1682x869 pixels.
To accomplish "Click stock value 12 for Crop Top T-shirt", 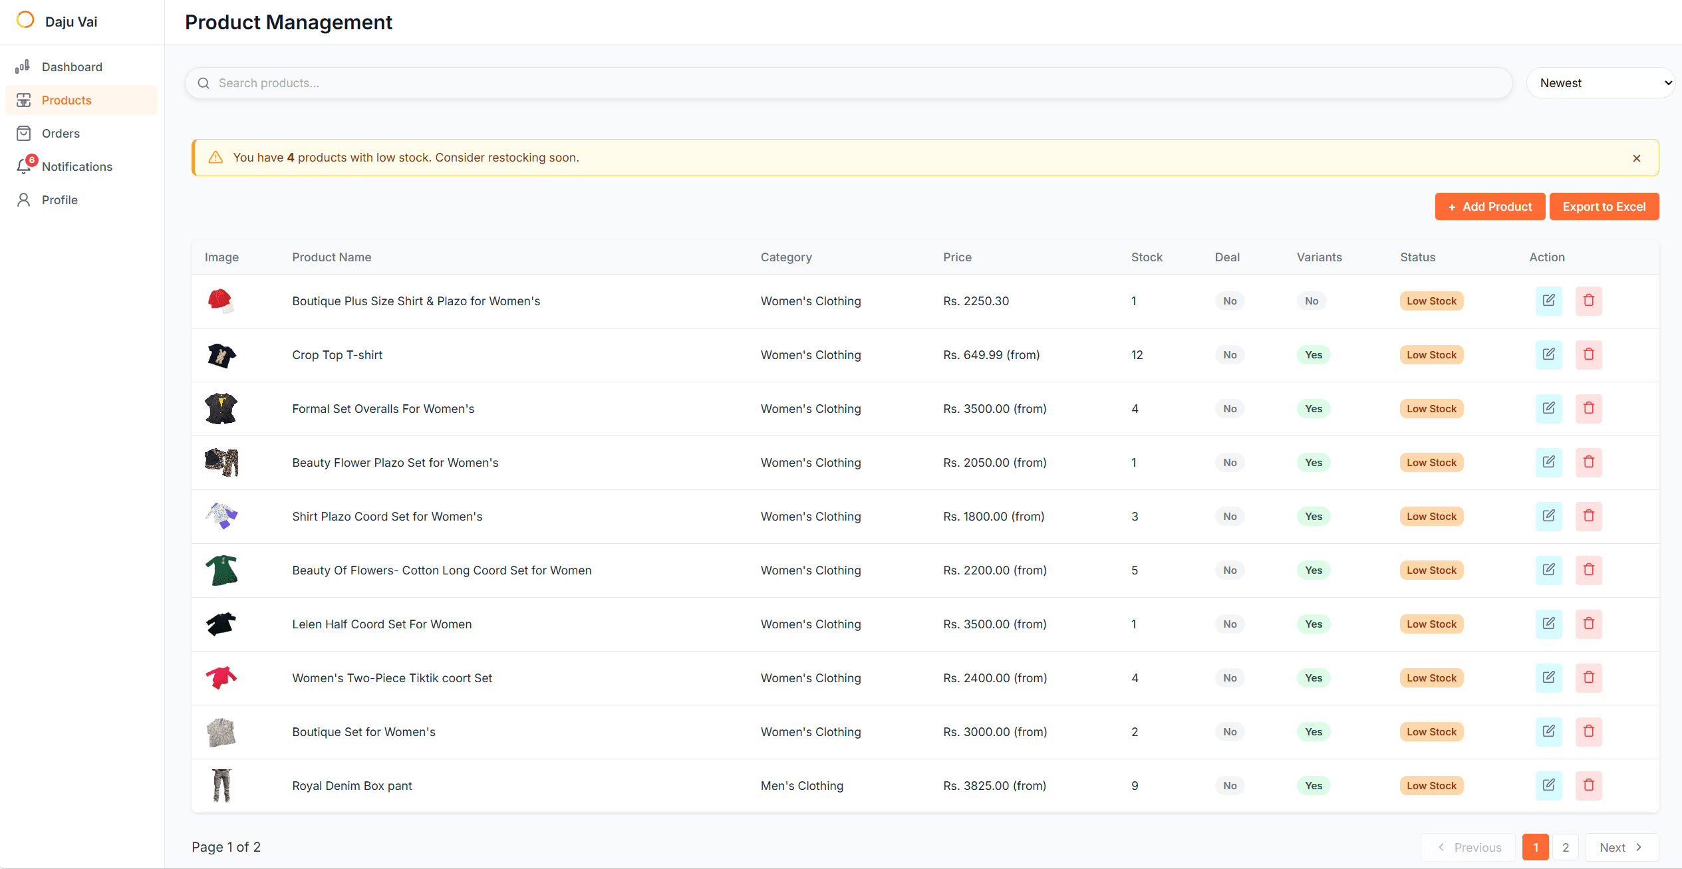I will click(1137, 354).
